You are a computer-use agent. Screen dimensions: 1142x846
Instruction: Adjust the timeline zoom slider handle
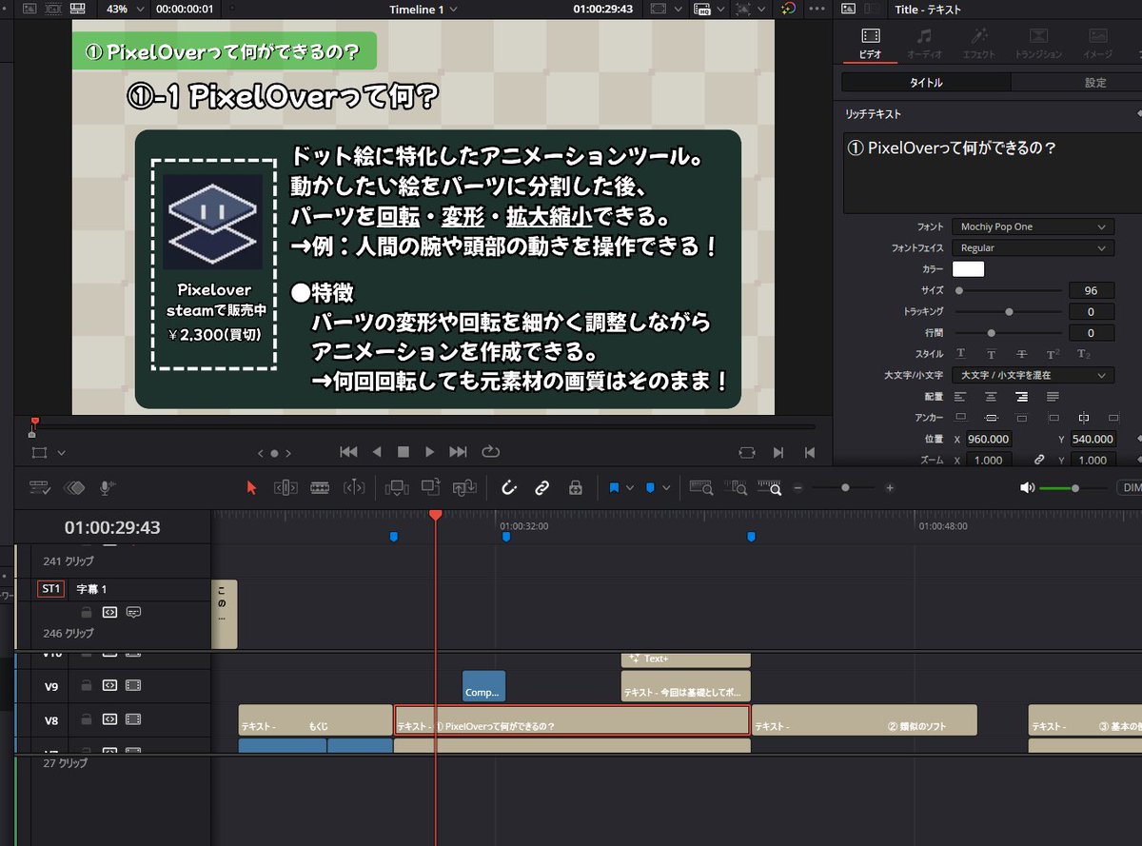844,487
